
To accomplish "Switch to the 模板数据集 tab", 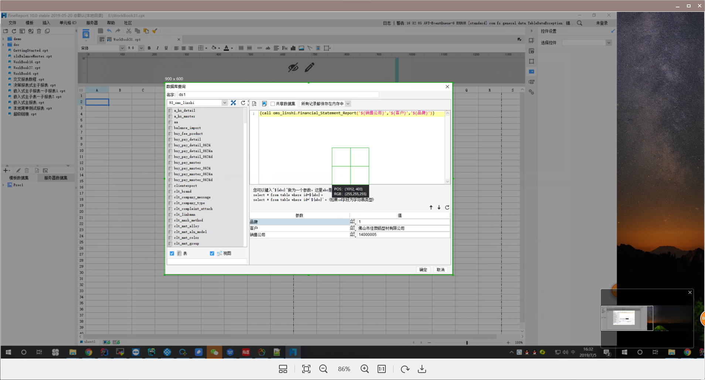I will tap(19, 178).
